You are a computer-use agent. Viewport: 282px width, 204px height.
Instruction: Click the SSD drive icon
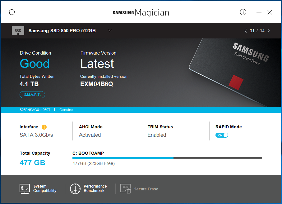click(x=18, y=31)
